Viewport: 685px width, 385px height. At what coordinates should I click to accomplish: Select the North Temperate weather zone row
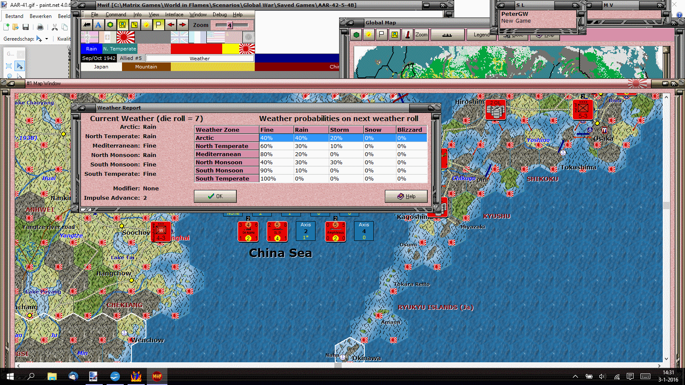coord(311,146)
